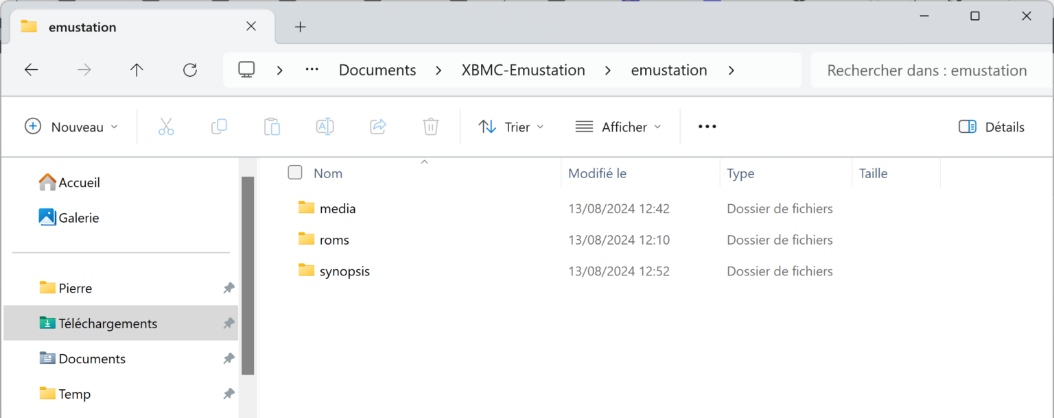
Task: Click the Rechercher search field
Action: coord(926,70)
